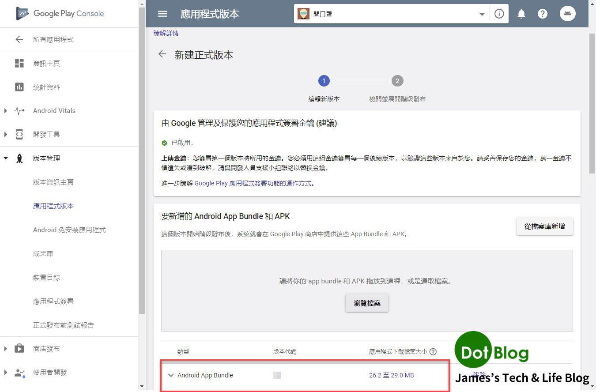Click the 統計資料 chart icon

[19, 87]
